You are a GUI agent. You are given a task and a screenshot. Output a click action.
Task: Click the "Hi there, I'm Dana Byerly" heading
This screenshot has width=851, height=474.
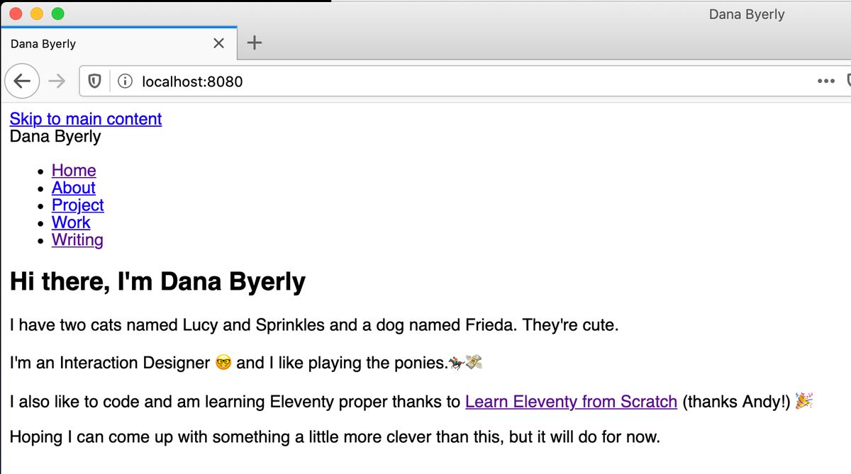(157, 282)
